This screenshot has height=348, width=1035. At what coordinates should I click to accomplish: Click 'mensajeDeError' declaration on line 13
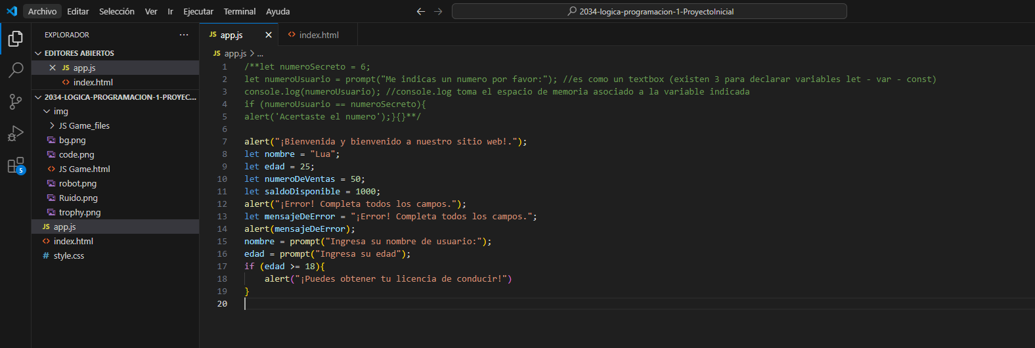299,216
